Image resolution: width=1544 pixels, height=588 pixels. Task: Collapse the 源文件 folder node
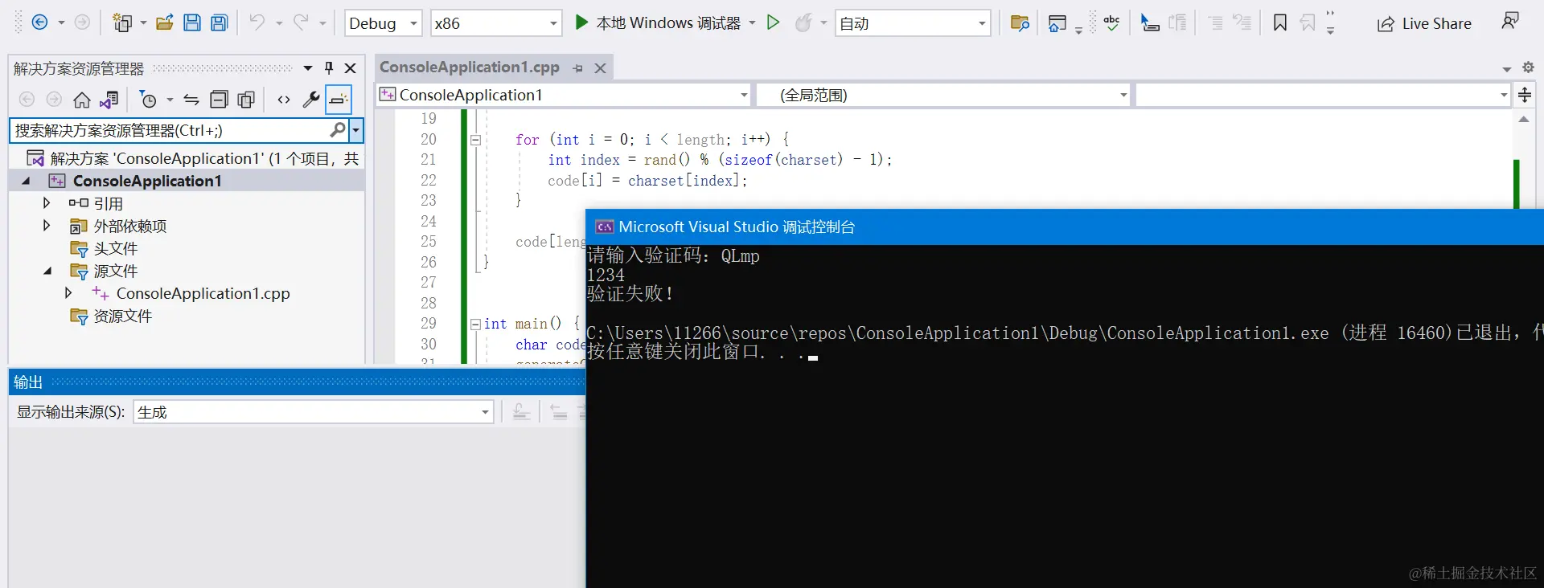tap(47, 271)
